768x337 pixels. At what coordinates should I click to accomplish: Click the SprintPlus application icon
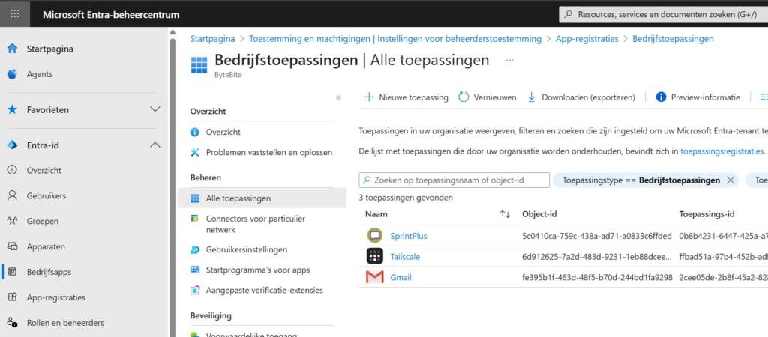coord(374,236)
